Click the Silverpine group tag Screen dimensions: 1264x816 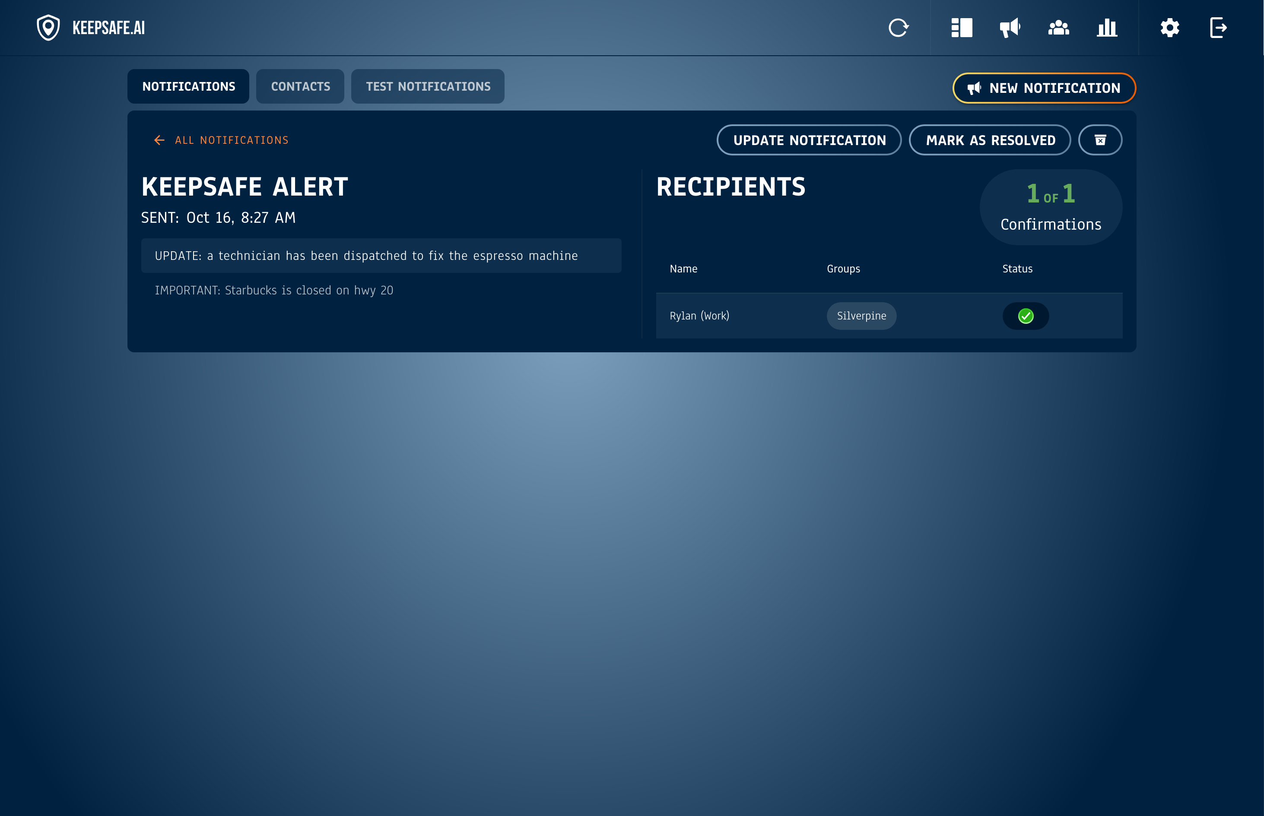tap(861, 316)
